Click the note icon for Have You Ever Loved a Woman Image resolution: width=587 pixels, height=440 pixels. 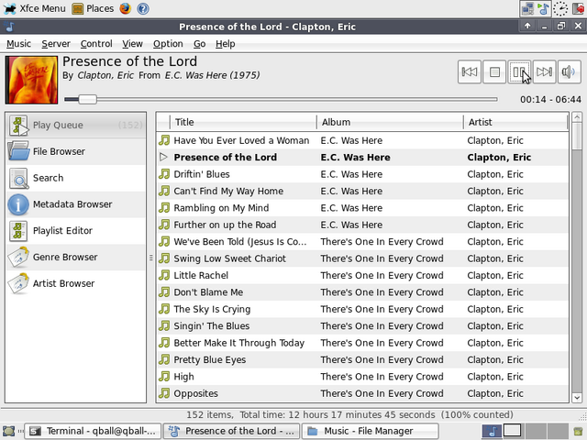(164, 140)
